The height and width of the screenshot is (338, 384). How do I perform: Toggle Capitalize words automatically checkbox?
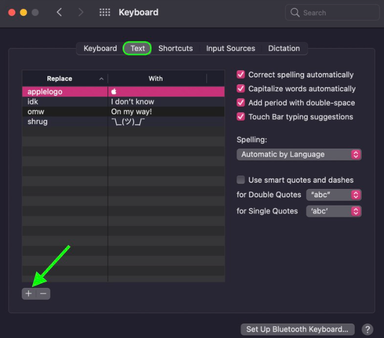(x=241, y=89)
